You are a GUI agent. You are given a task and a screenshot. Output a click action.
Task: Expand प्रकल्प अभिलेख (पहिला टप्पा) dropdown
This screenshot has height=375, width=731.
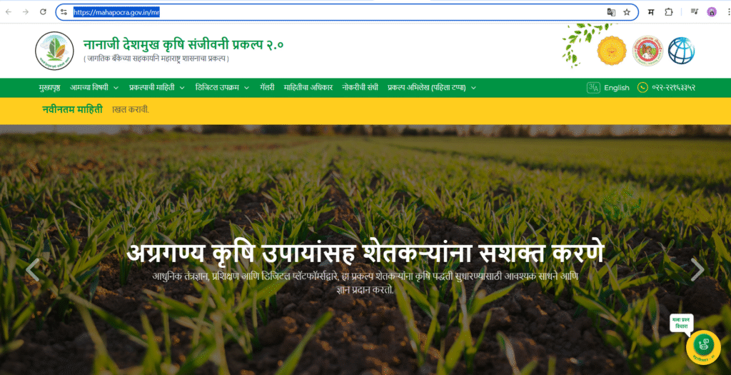point(431,88)
